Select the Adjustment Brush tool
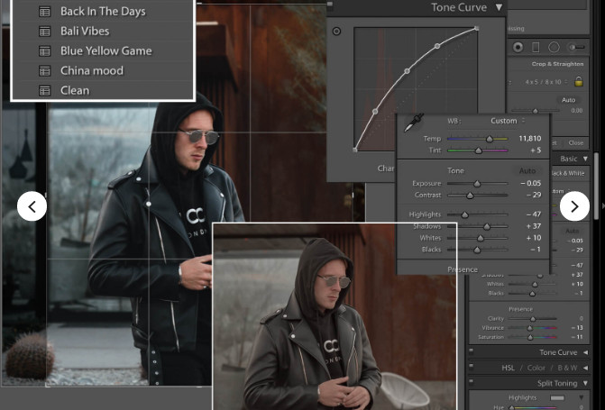605x410 pixels. [577, 47]
